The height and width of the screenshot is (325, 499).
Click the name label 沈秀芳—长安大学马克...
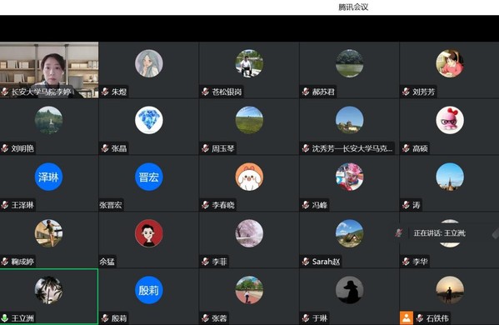click(352, 148)
